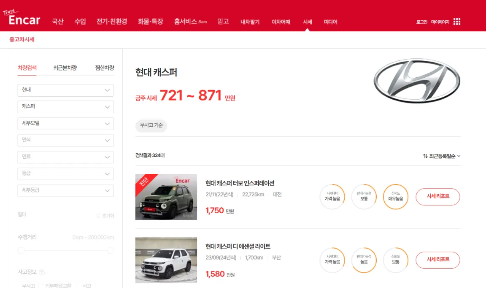This screenshot has width=486, height=288.
Task: Expand the 연료 fuel dropdown
Action: (x=66, y=157)
